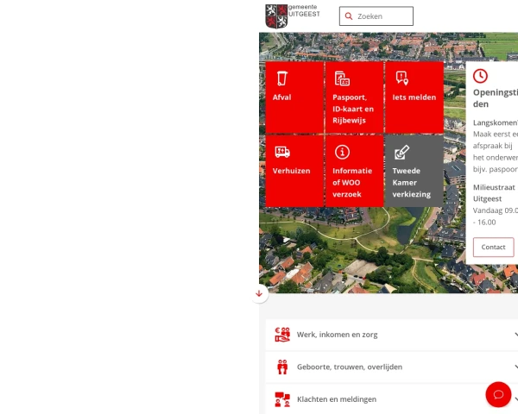
Task: Click the gemeente Uitgeest coat of arms logo
Action: [x=276, y=16]
